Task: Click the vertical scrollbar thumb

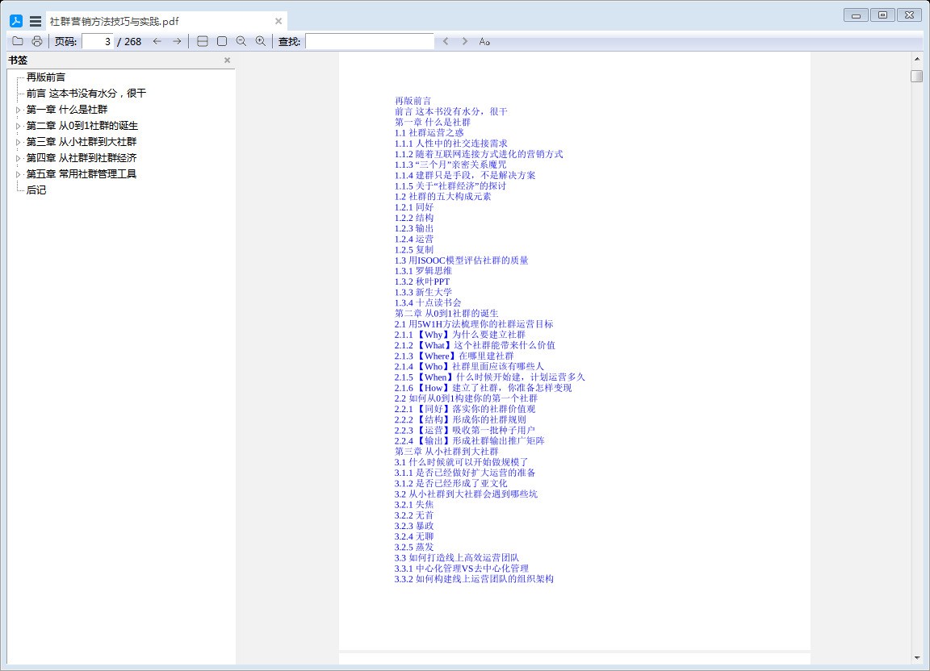Action: click(917, 76)
